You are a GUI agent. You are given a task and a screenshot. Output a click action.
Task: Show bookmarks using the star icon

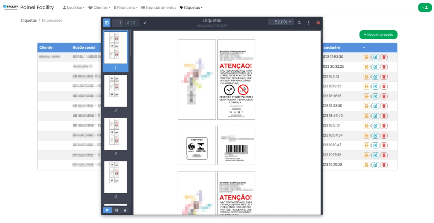pyautogui.click(x=125, y=210)
